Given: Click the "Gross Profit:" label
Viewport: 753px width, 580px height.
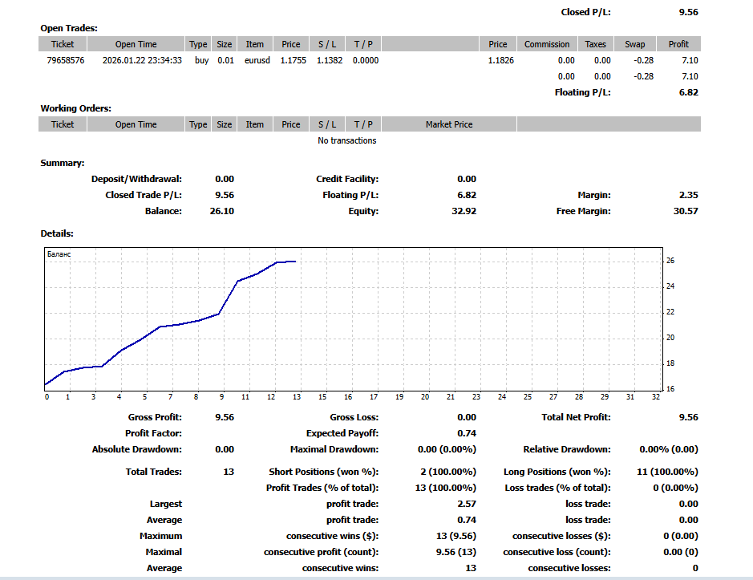Looking at the screenshot, I should point(155,417).
